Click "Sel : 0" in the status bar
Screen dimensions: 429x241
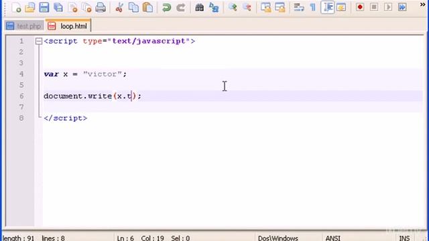[180, 238]
